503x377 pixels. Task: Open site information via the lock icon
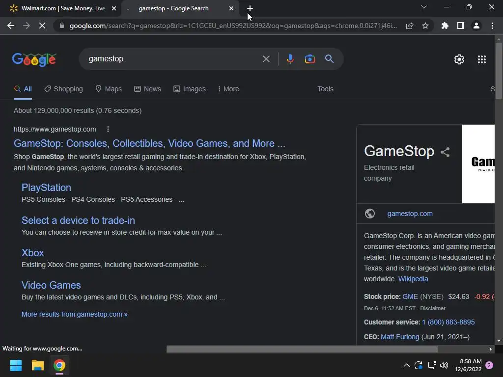(62, 26)
